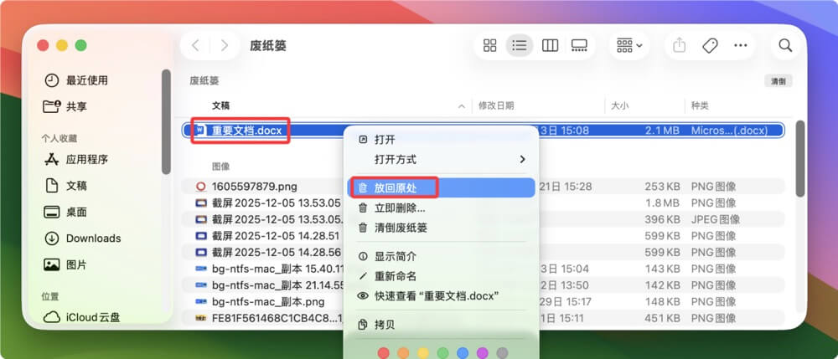Choose 清倒废纸篓 in the context menu
This screenshot has width=838, height=359.
tap(441, 228)
